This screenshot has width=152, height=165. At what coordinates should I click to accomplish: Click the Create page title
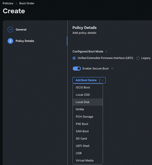pyautogui.click(x=14, y=11)
